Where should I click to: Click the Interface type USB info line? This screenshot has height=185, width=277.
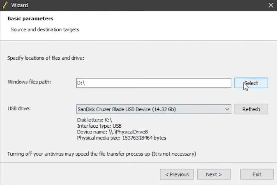(100, 126)
